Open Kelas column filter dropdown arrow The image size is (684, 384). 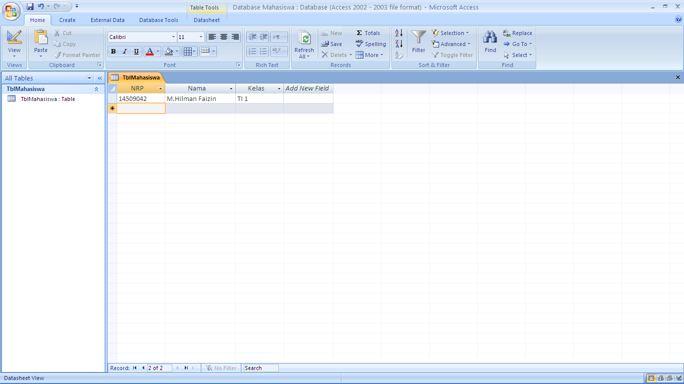pyautogui.click(x=279, y=88)
